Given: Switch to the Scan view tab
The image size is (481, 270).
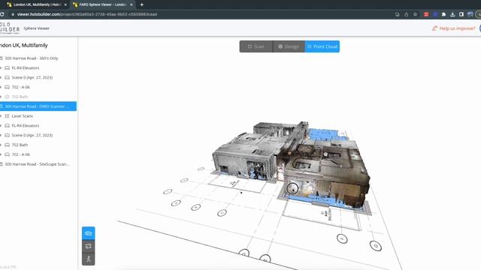Looking at the screenshot, I should (x=256, y=46).
